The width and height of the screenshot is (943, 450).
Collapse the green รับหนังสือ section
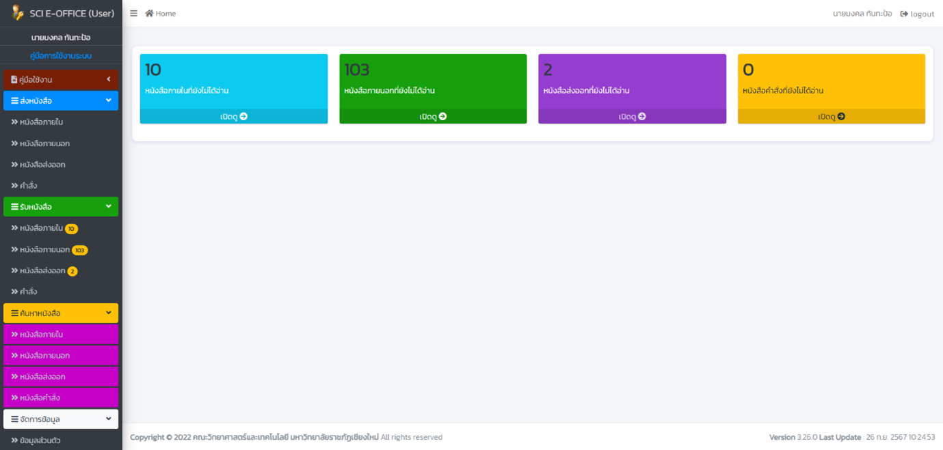point(108,206)
